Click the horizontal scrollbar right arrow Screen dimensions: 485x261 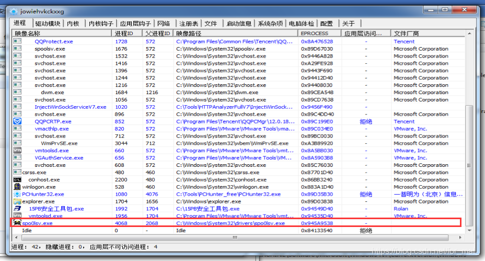460,237
